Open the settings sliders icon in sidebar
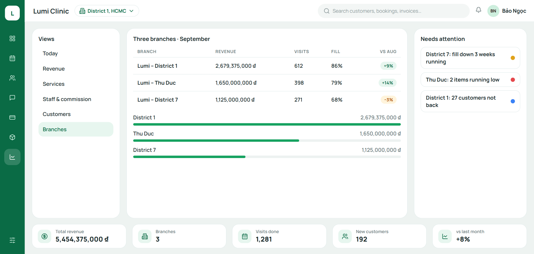The image size is (534, 254). [x=12, y=240]
